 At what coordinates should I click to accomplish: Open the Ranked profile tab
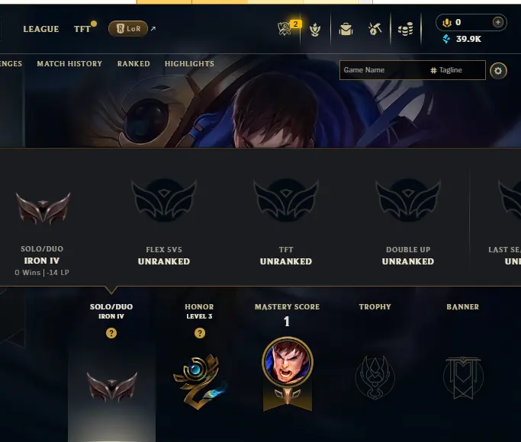click(133, 64)
